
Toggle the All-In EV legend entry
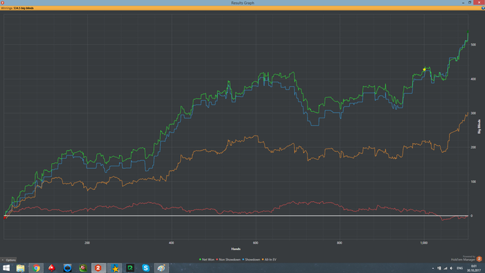click(x=269, y=259)
